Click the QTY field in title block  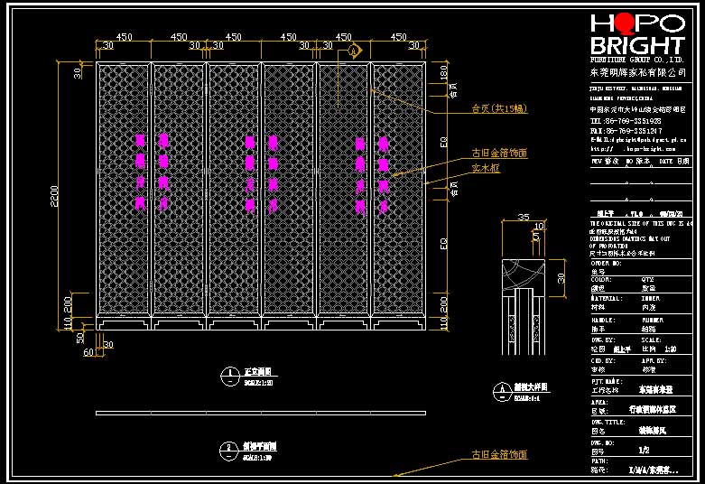[647, 280]
